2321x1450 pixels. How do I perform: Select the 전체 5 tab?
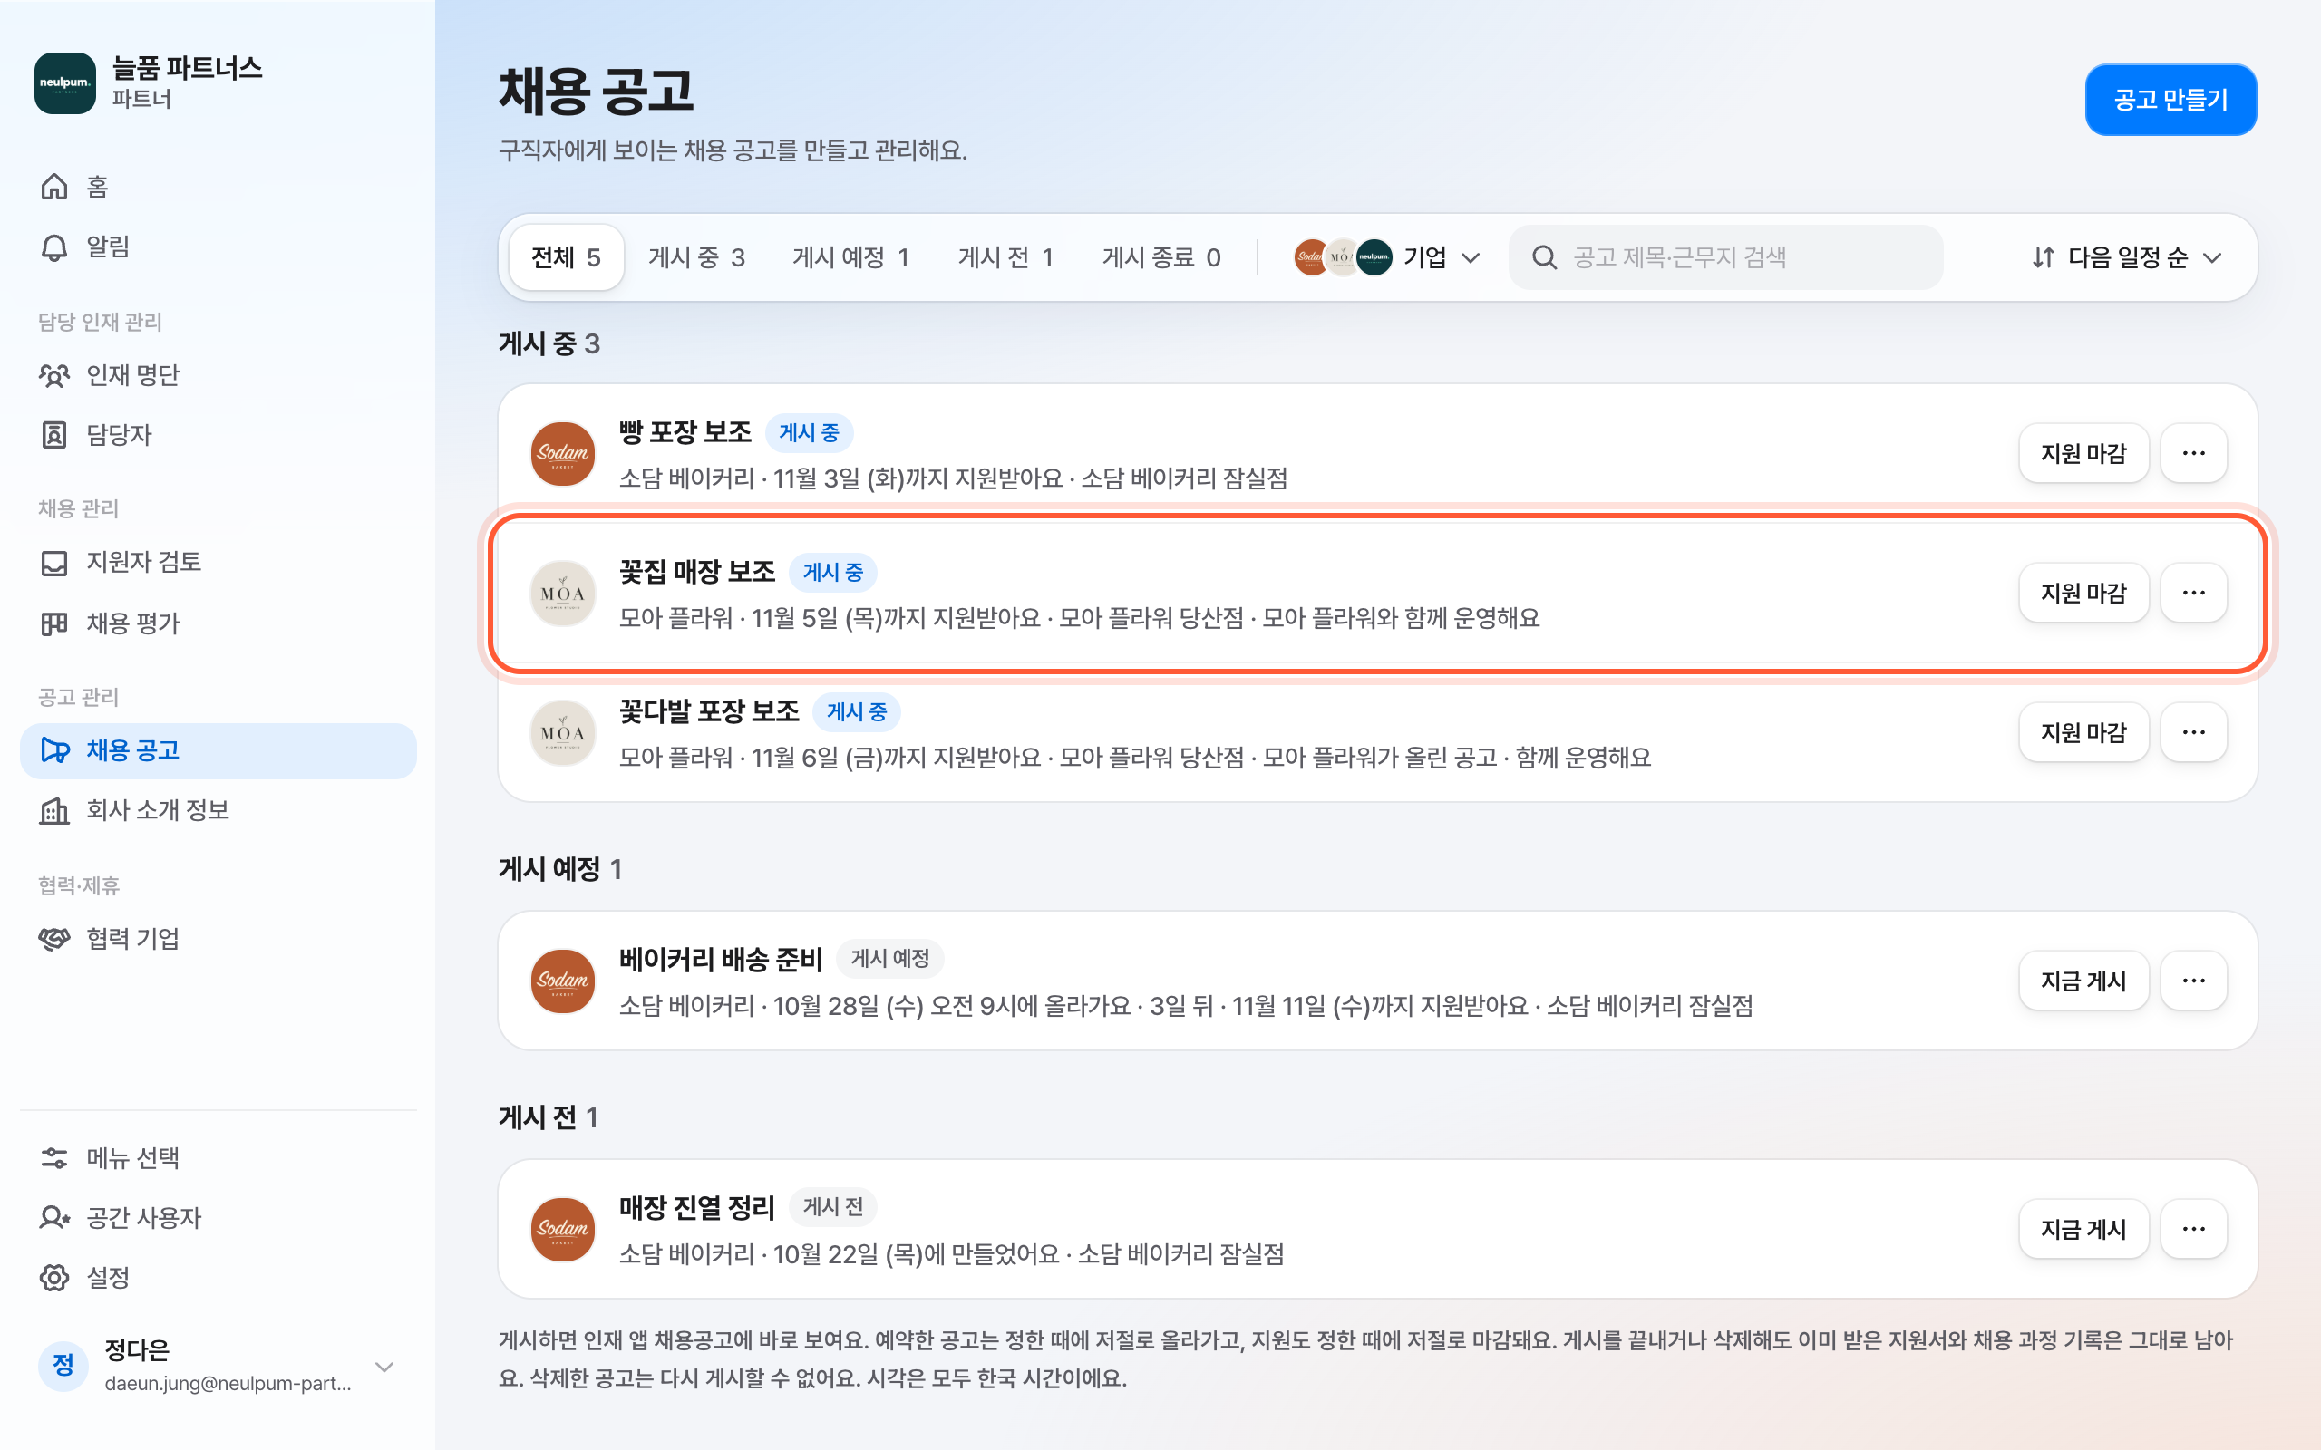(x=566, y=257)
